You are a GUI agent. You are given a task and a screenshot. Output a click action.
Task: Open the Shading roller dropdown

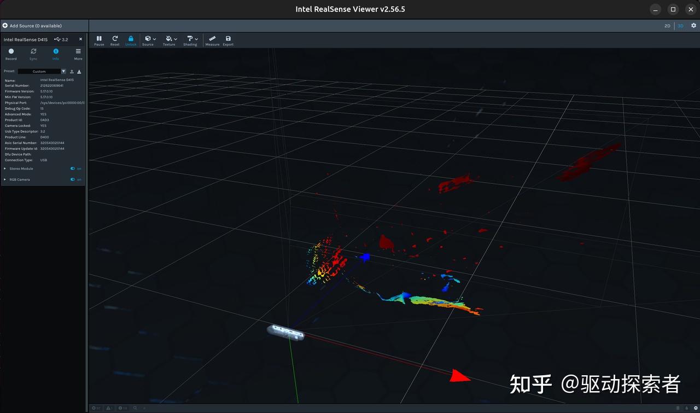pos(191,40)
